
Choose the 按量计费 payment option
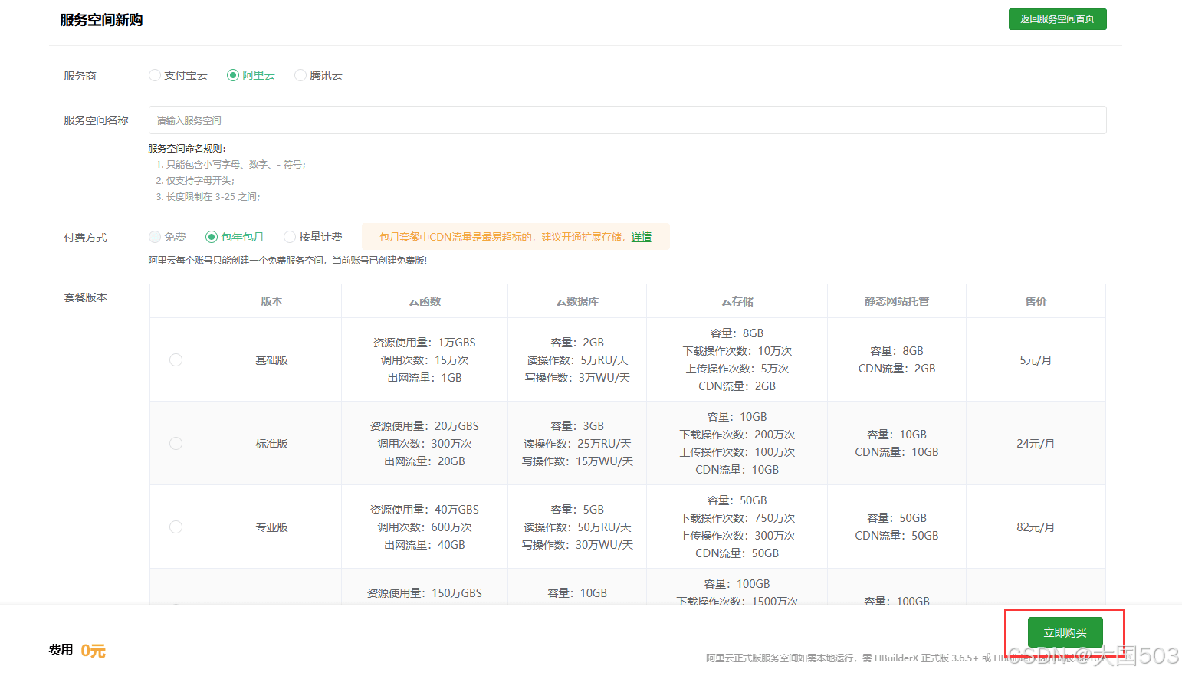point(290,237)
